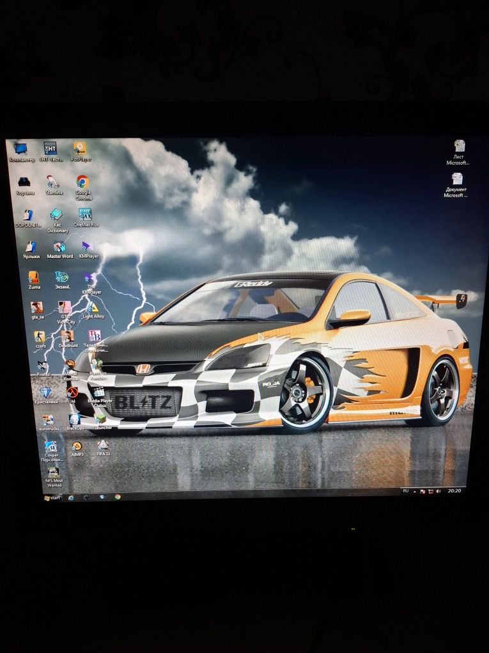This screenshot has height=653, width=489.
Task: Open the volume speaker icon
Action: click(x=438, y=492)
